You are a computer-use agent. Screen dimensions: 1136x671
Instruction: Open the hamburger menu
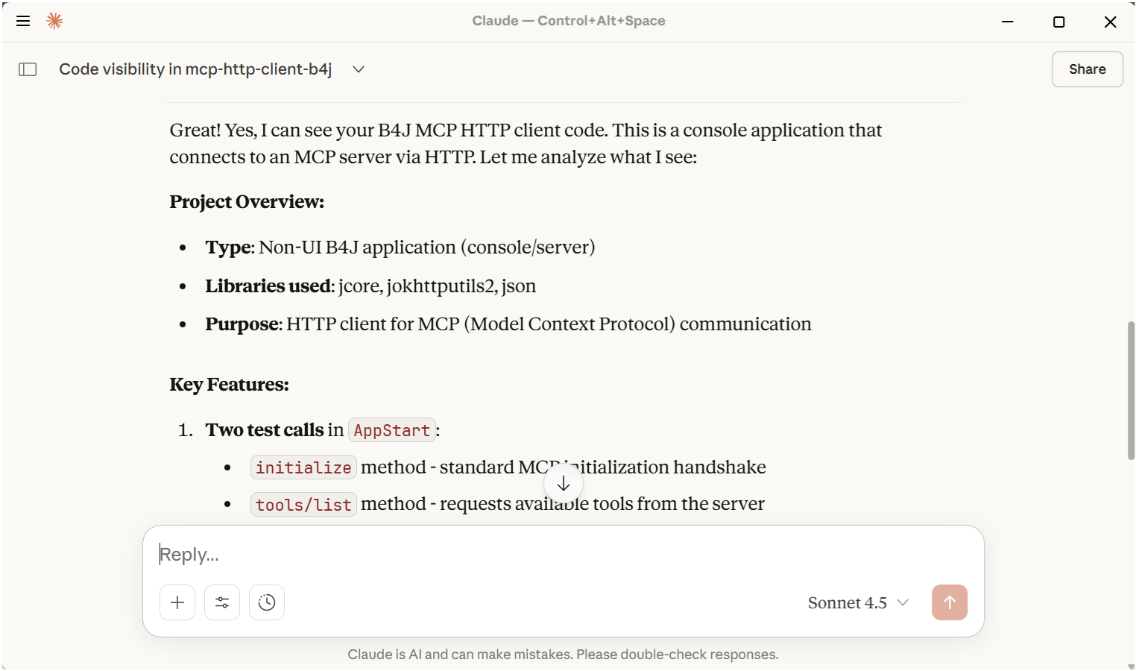[23, 21]
